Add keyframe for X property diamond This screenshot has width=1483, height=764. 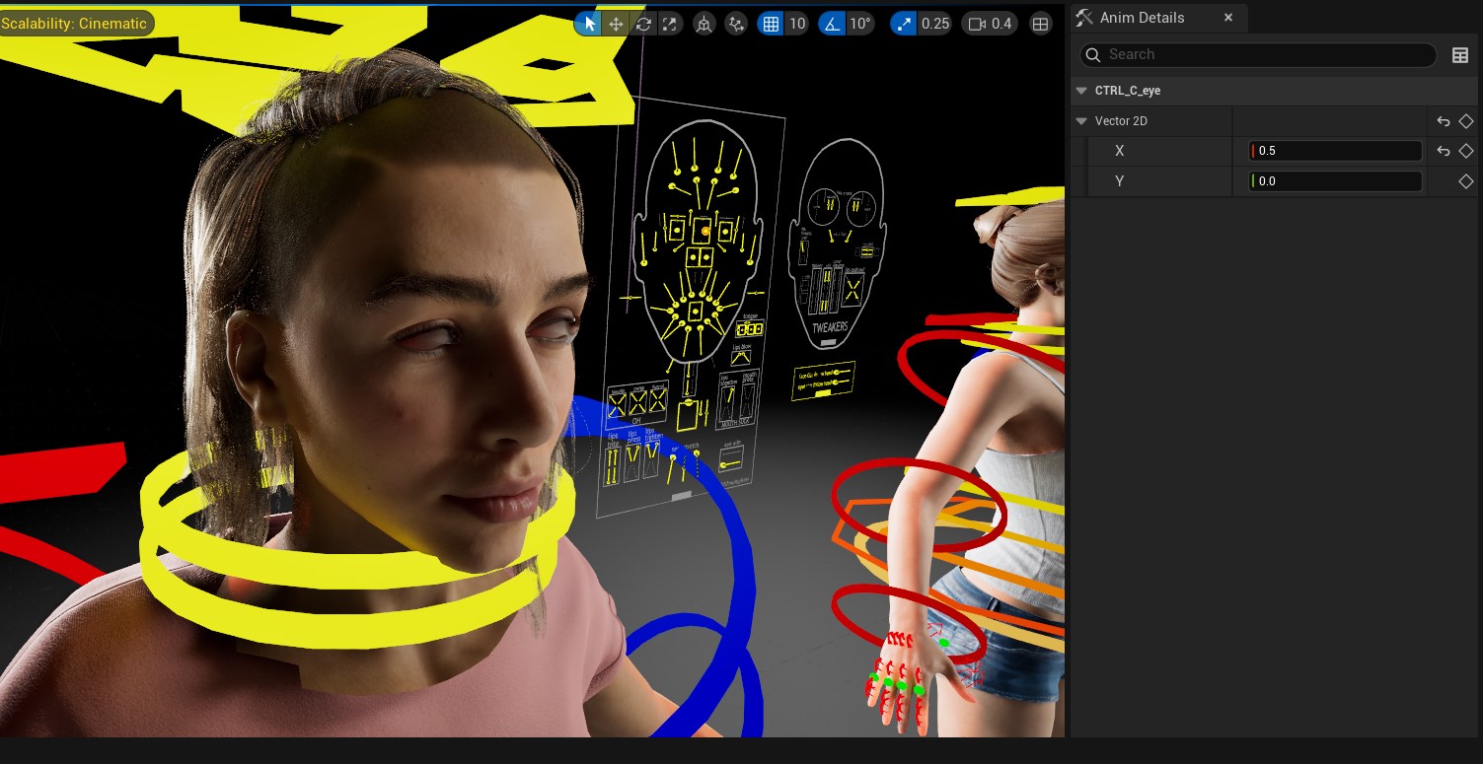1465,151
